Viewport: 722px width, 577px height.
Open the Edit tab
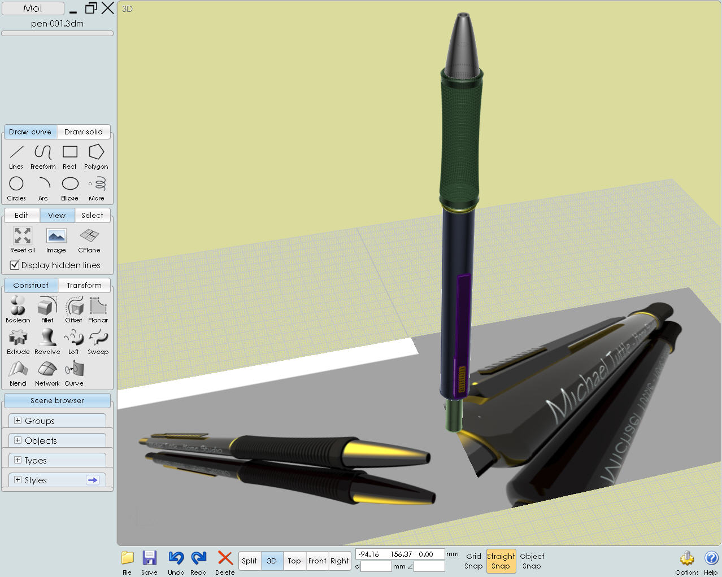pos(21,215)
